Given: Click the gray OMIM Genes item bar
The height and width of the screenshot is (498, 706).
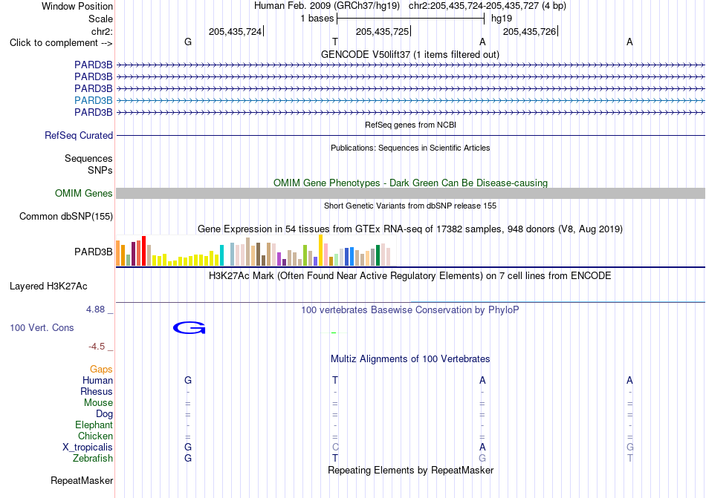Looking at the screenshot, I should (x=411, y=193).
